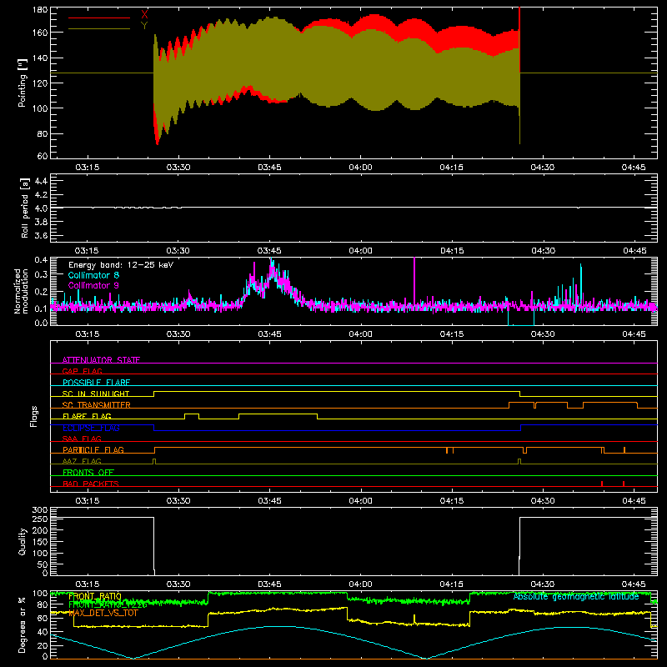The image size is (667, 667).
Task: Click the Pointing axis title
Action: (23, 83)
